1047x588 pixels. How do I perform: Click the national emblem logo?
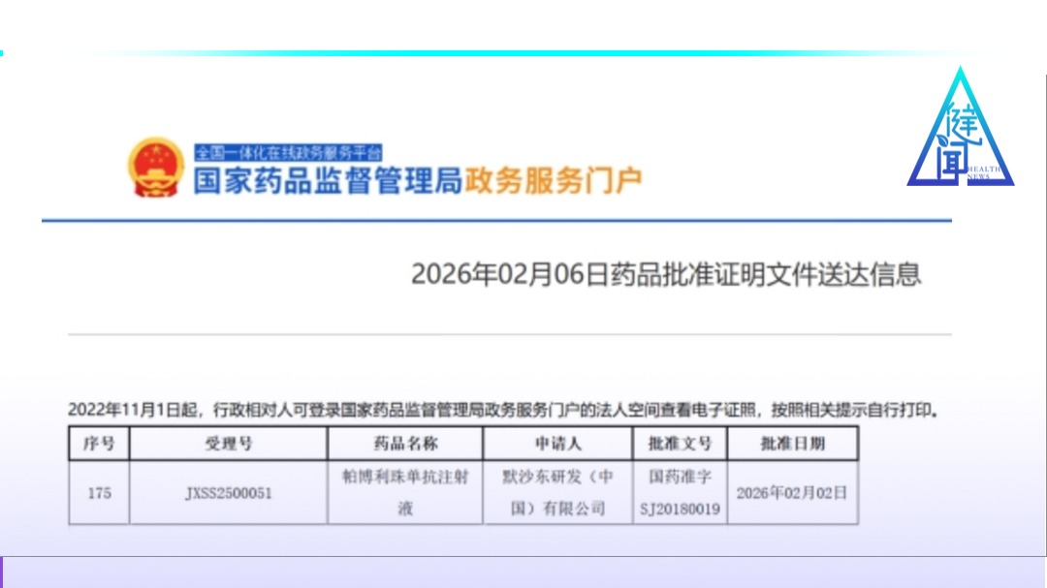point(155,167)
